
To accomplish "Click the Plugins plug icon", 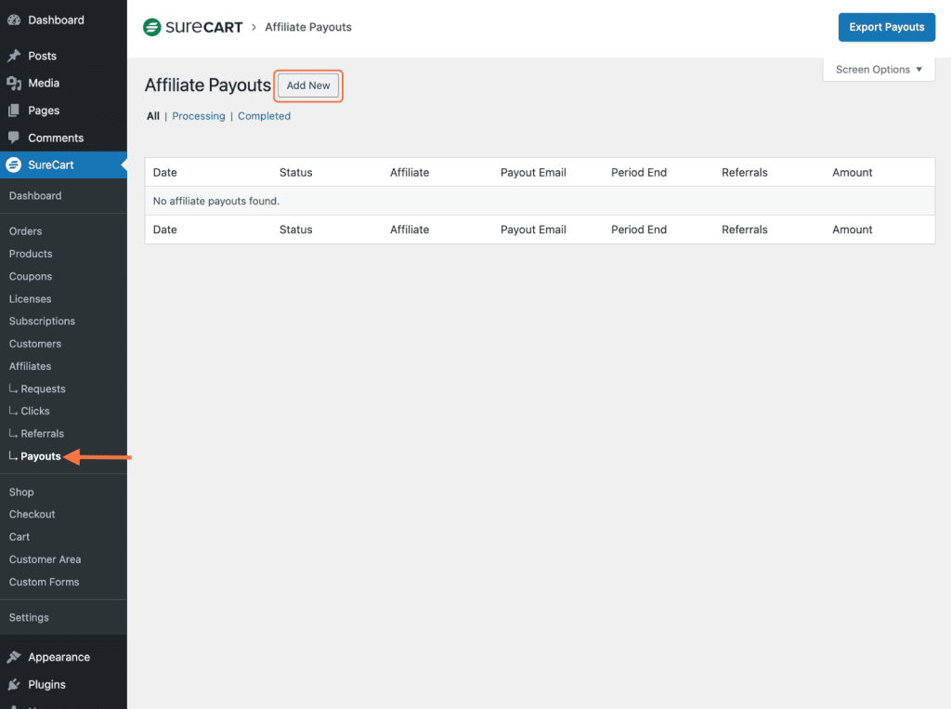I will [x=14, y=685].
